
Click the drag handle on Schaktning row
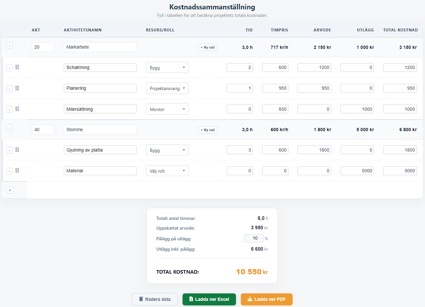[17, 67]
